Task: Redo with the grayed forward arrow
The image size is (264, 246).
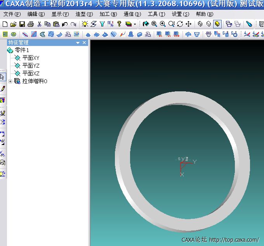Action: click(73, 24)
